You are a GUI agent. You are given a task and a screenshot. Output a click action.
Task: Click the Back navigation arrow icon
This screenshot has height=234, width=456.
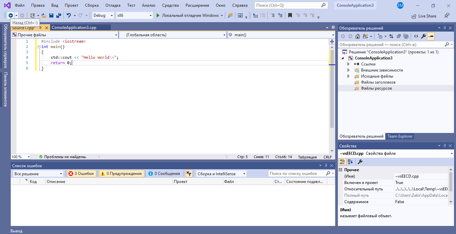tap(11, 15)
